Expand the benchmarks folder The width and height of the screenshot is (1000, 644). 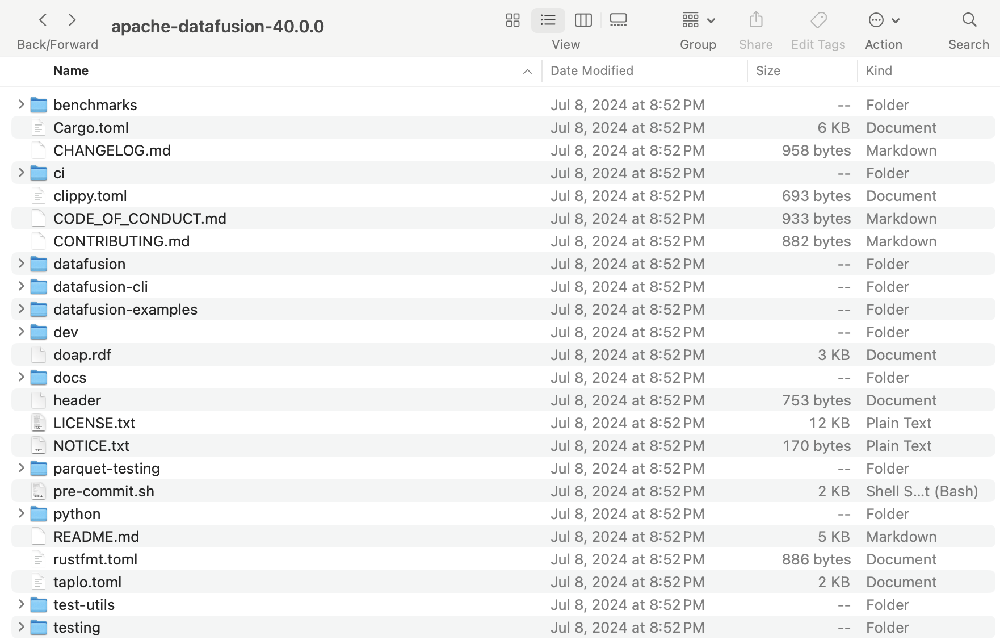[x=21, y=104]
